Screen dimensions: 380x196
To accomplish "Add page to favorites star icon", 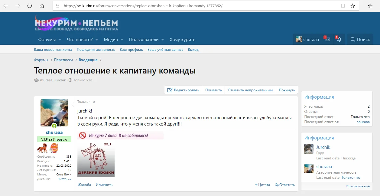I will [353, 6].
